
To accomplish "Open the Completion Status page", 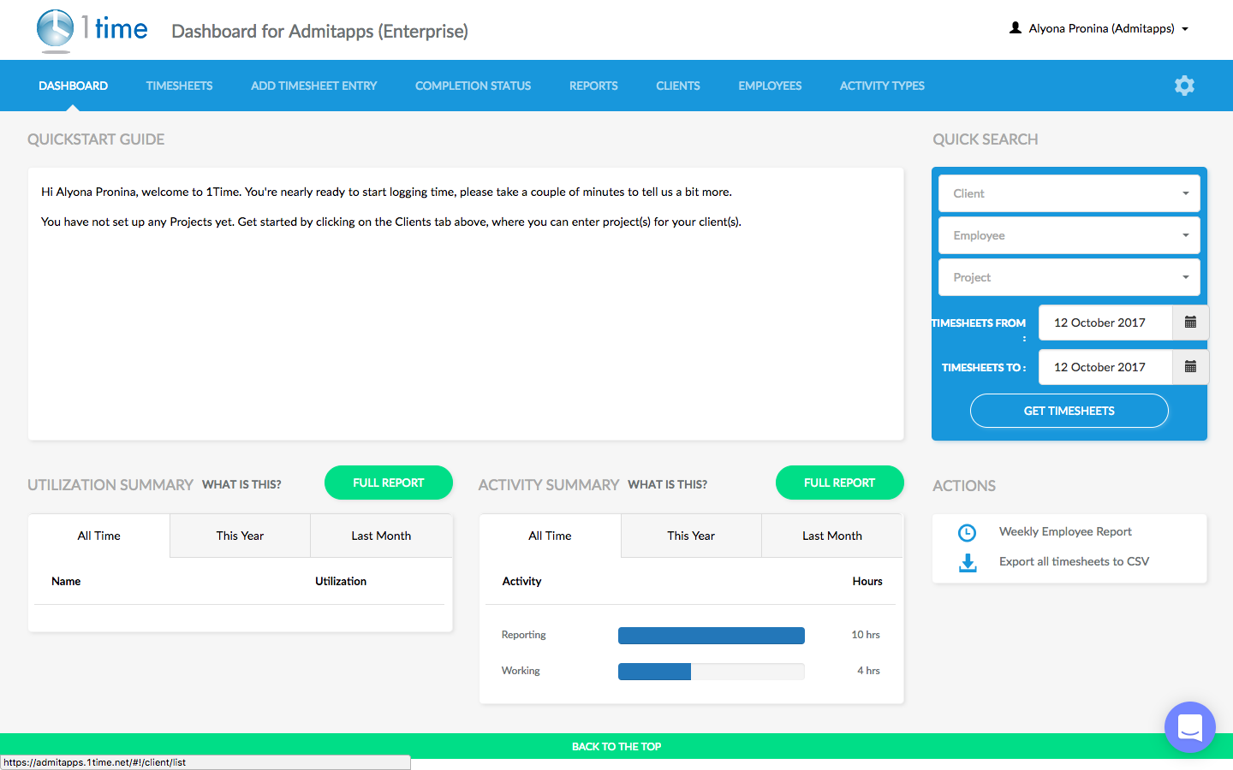I will [x=473, y=86].
